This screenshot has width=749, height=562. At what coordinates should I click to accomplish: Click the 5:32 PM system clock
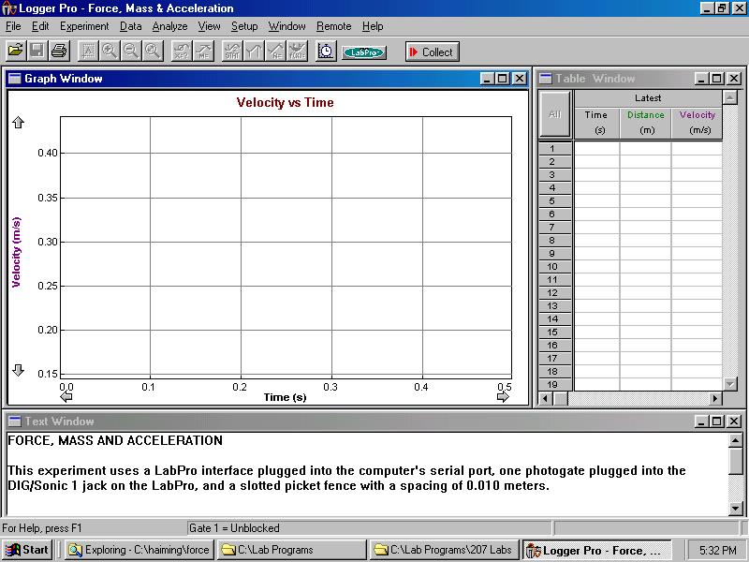pos(717,550)
